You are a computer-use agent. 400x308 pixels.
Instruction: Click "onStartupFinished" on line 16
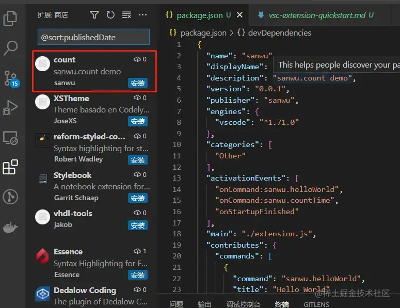[257, 212]
